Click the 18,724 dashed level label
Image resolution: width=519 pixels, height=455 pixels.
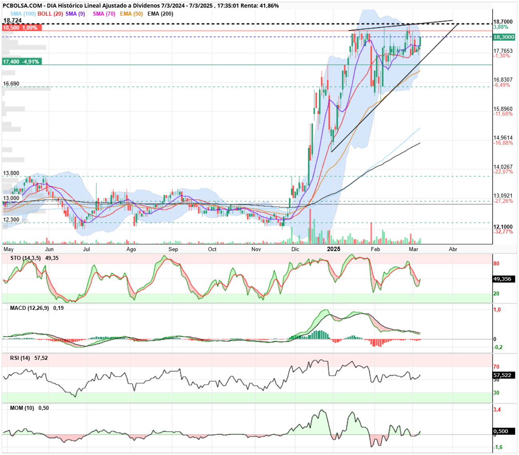[12, 20]
